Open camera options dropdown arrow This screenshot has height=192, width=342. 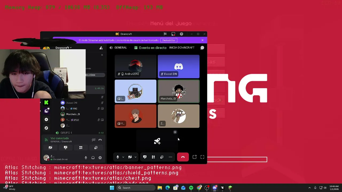click(135, 157)
